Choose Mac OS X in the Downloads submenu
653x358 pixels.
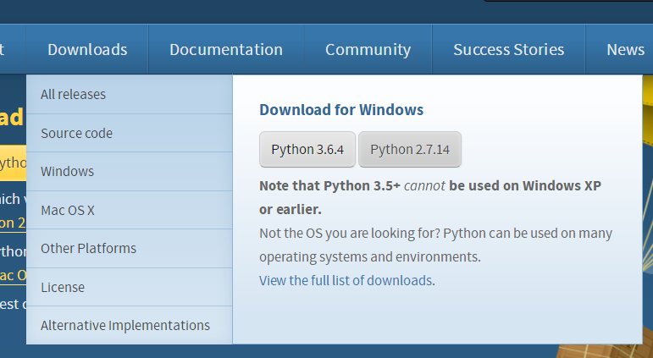[x=129, y=210]
